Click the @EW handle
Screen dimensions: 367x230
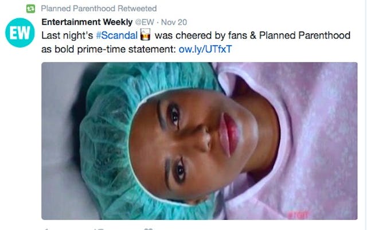tap(145, 22)
